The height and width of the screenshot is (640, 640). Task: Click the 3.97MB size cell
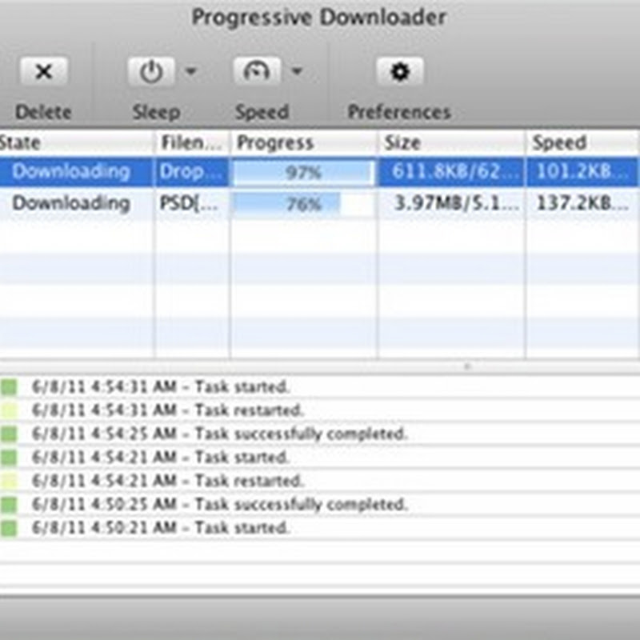[x=451, y=203]
